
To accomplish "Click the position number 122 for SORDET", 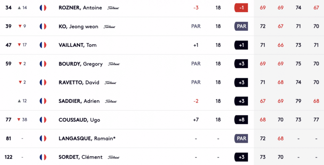I will [8, 157].
